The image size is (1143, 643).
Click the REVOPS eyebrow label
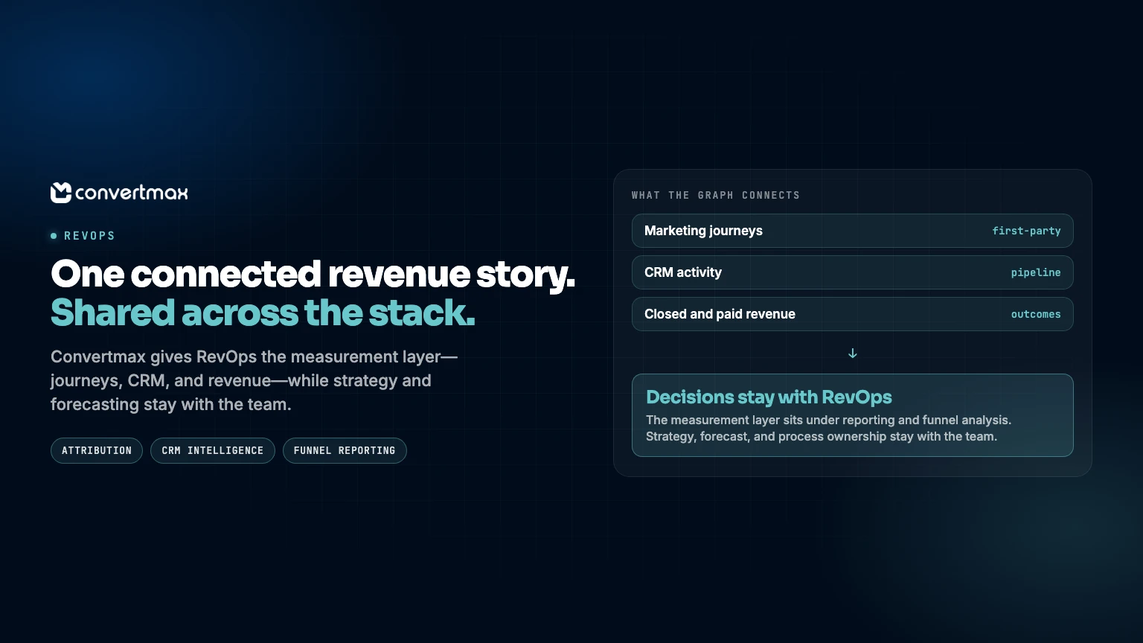pos(90,236)
